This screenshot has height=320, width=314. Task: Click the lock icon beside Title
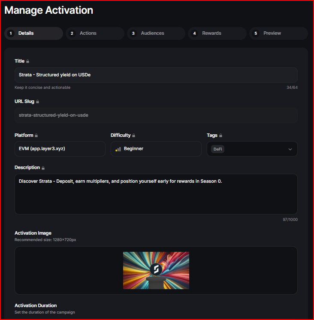point(28,61)
